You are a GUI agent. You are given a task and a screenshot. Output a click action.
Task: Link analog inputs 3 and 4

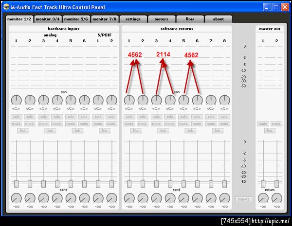[x=50, y=131]
